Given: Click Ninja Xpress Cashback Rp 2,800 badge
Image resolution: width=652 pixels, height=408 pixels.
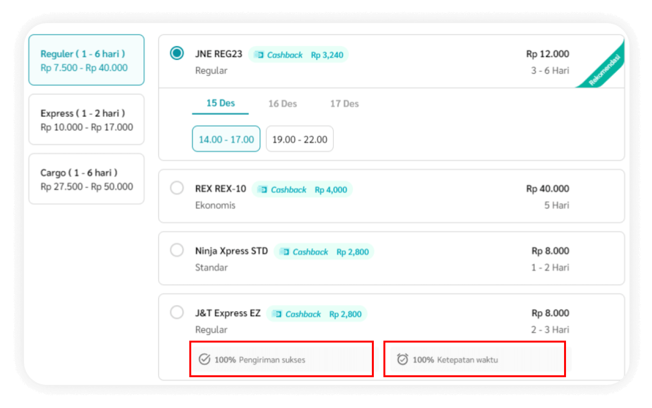Looking at the screenshot, I should (x=324, y=252).
